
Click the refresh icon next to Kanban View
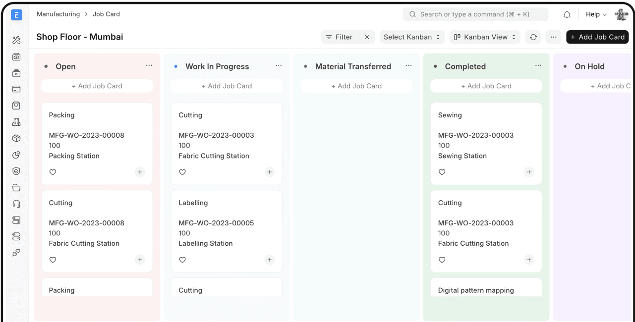point(533,37)
